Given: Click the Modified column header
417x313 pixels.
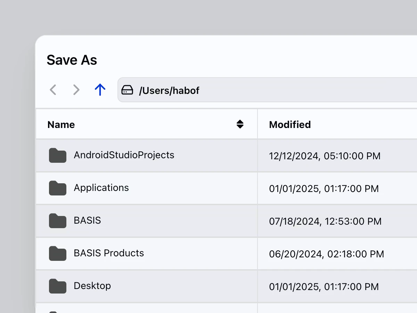Looking at the screenshot, I should (x=290, y=124).
